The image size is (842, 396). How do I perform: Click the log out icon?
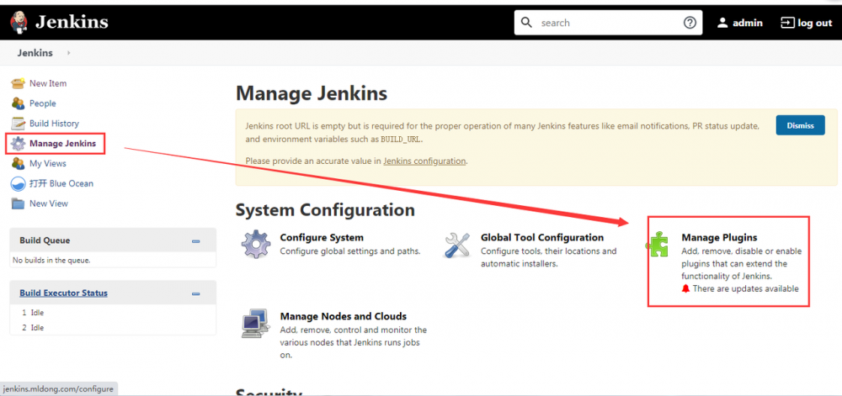tap(786, 23)
